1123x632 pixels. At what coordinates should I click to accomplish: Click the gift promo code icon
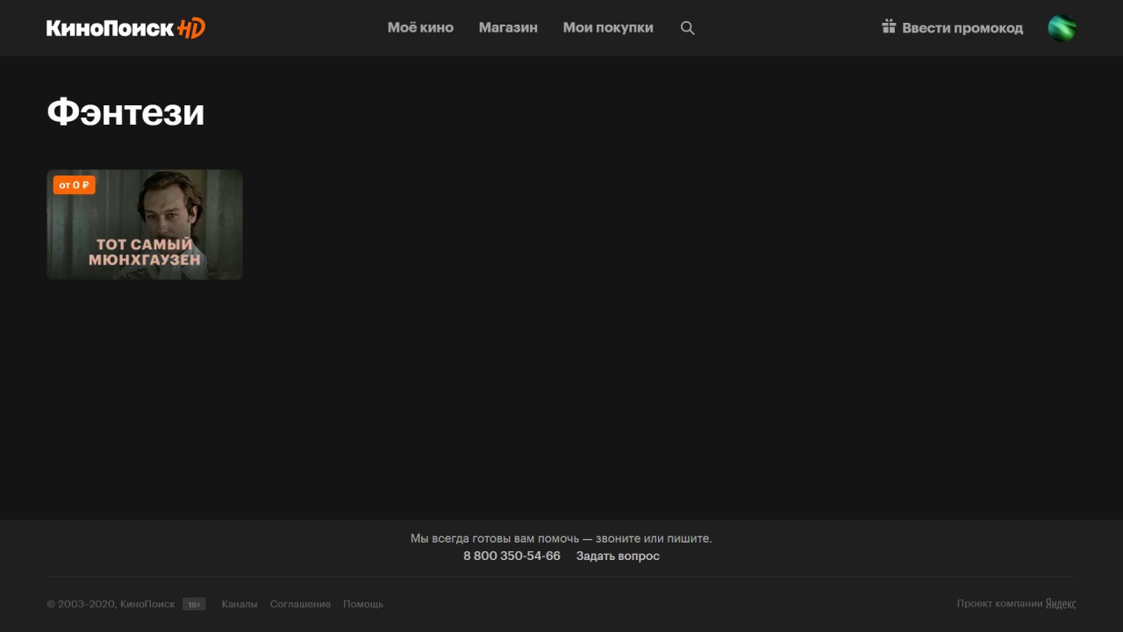889,27
